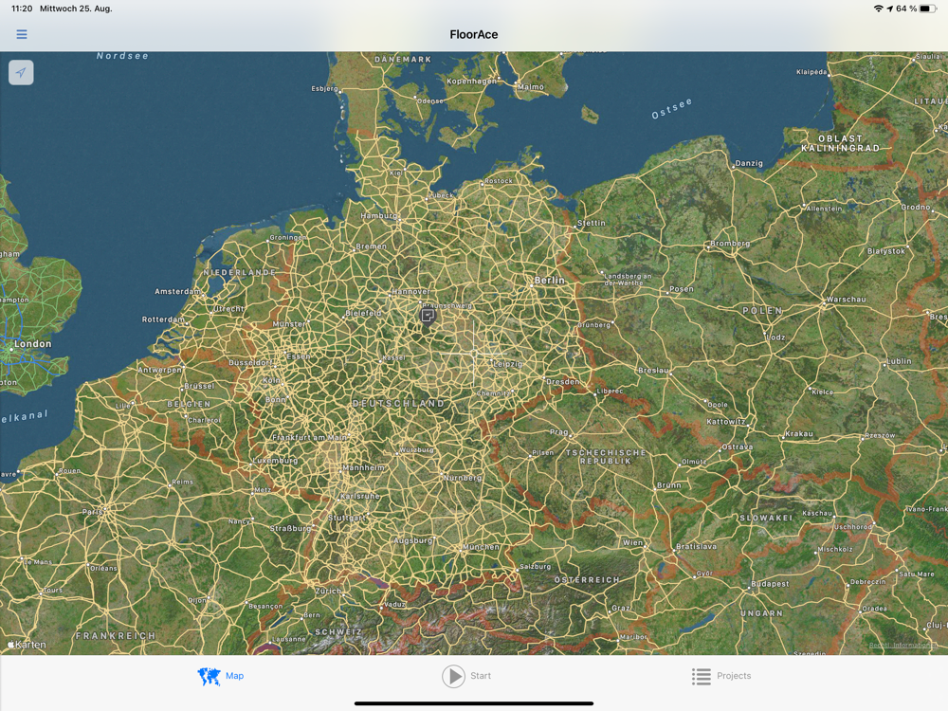
Task: Click the Hamburg city label
Action: [x=378, y=216]
